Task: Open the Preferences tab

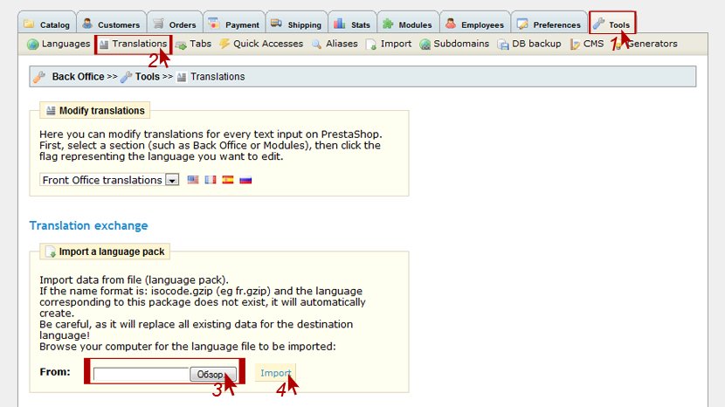Action: point(549,24)
